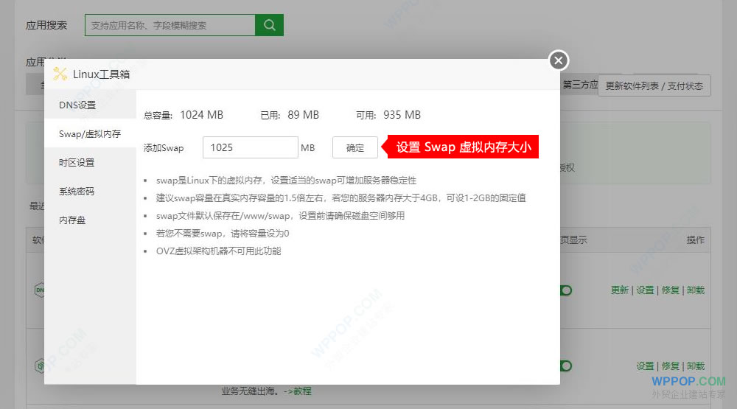Select the Swap/虚拟内存 tab
Screen dimensions: 737x409
coord(90,134)
